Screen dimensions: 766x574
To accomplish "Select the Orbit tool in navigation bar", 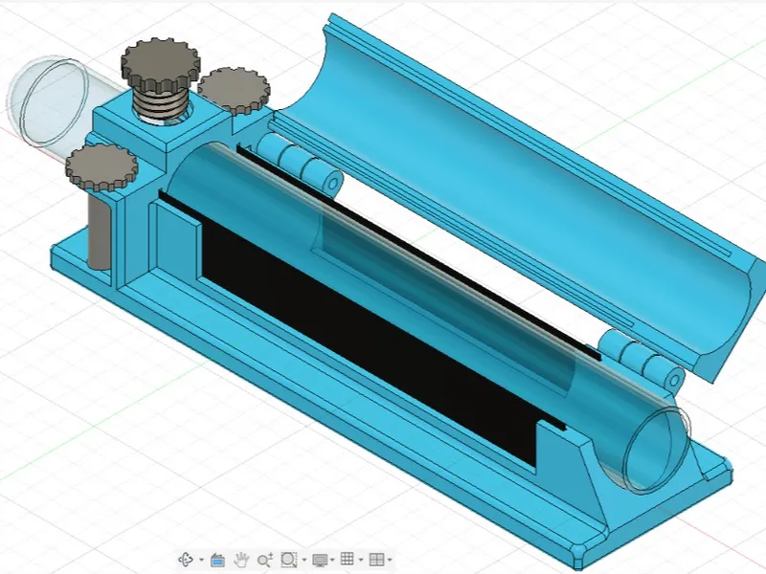I will [186, 560].
